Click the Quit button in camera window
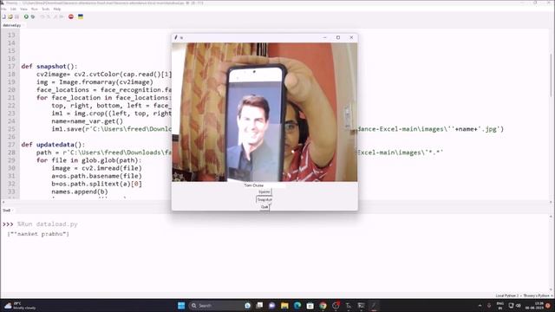Viewport: 555px width, 312px height. pyautogui.click(x=264, y=207)
